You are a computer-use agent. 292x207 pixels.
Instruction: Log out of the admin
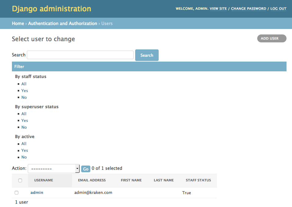[278, 9]
